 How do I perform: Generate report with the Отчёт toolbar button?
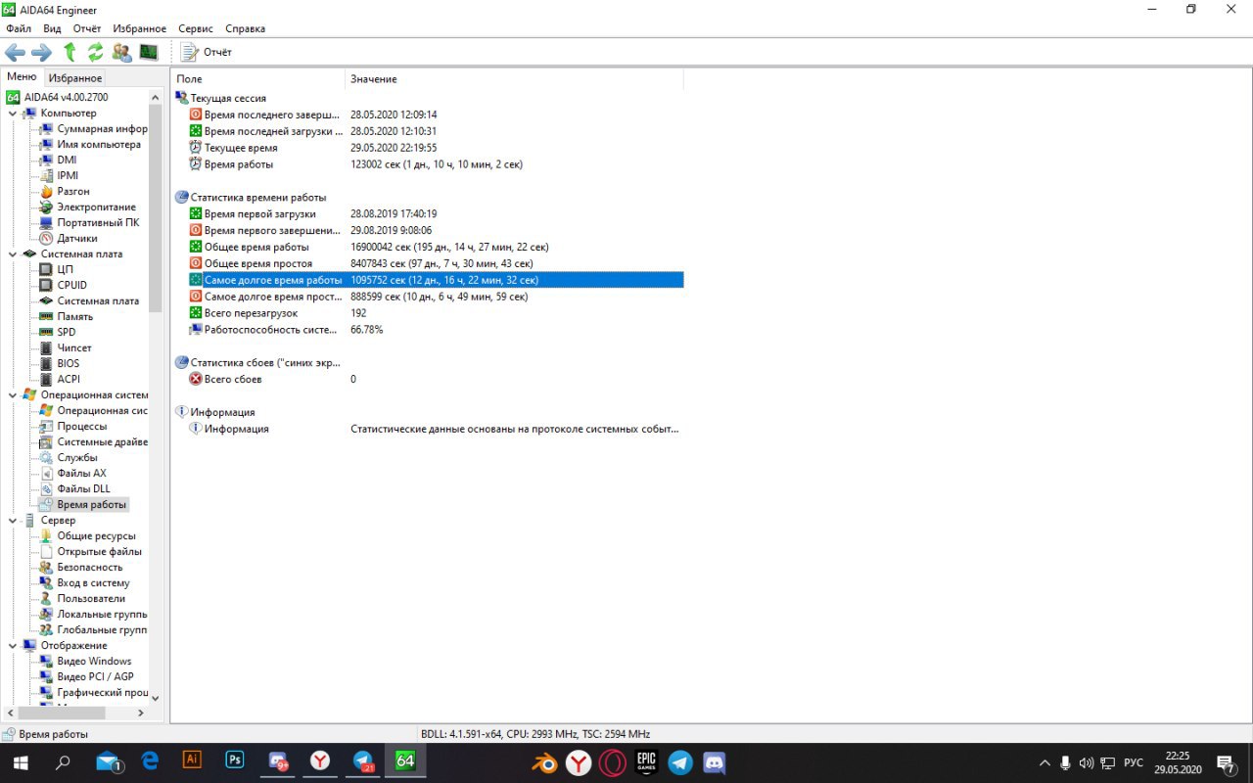(207, 52)
